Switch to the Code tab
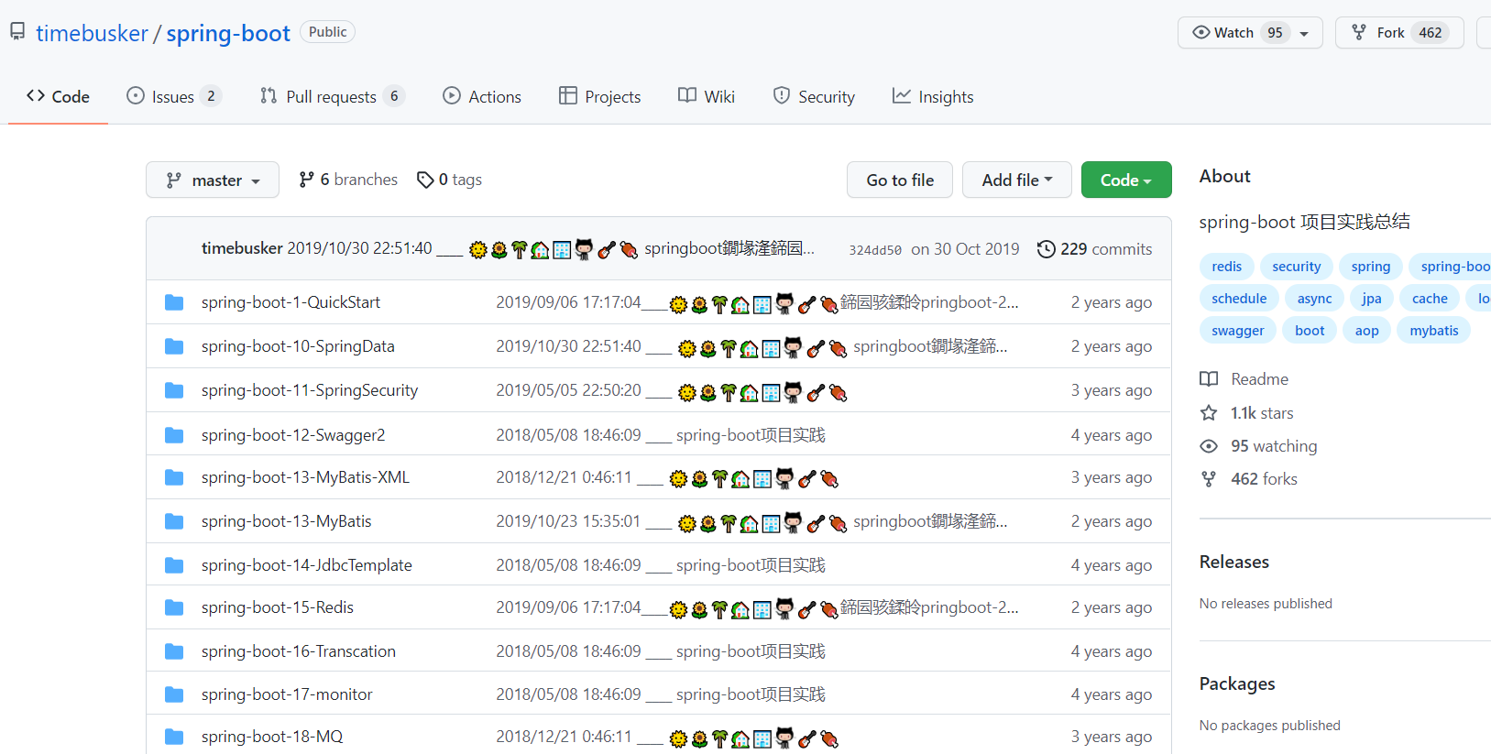 [x=58, y=96]
